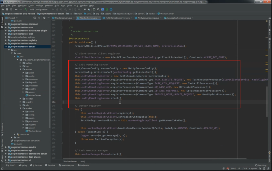Close the MasterServer.java tab

[x=74, y=18]
